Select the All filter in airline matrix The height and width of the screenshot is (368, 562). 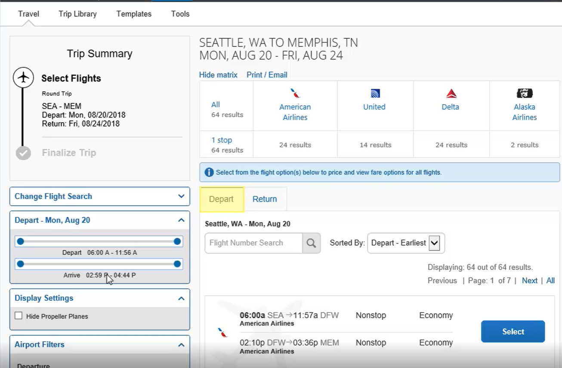point(215,104)
